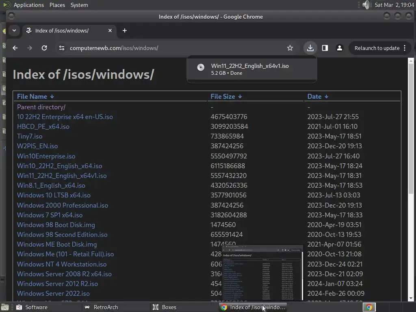
Task: Download Win8.1_English_x64.iso
Action: [x=51, y=185]
